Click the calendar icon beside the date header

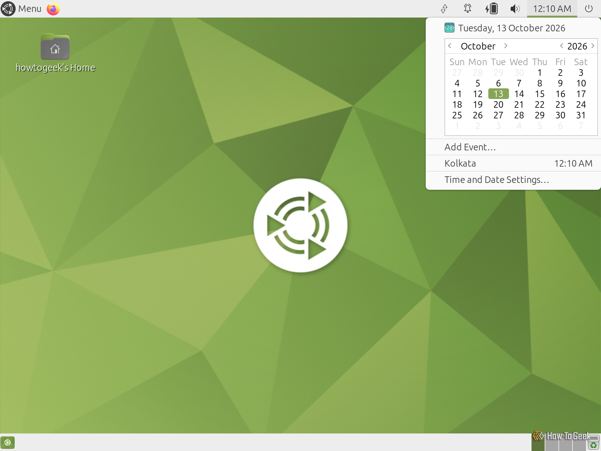[x=449, y=28]
